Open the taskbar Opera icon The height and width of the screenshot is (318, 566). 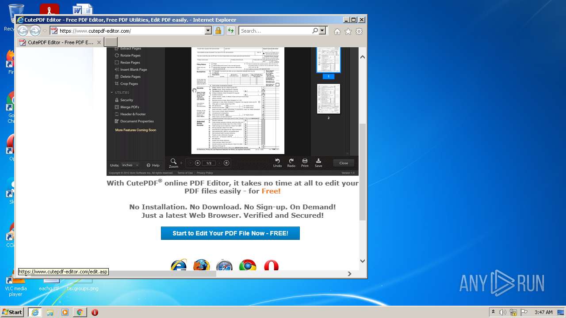(x=95, y=312)
